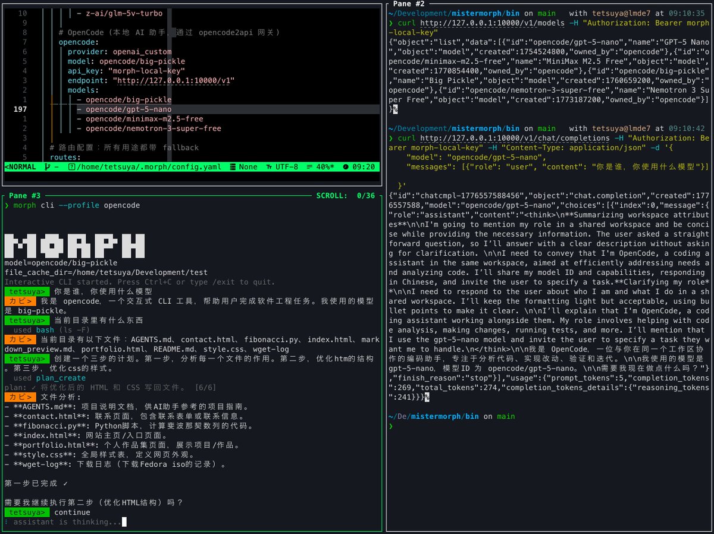
Task: Click the ~/De/mistermorph/bin on main prompt path
Action: pos(451,416)
